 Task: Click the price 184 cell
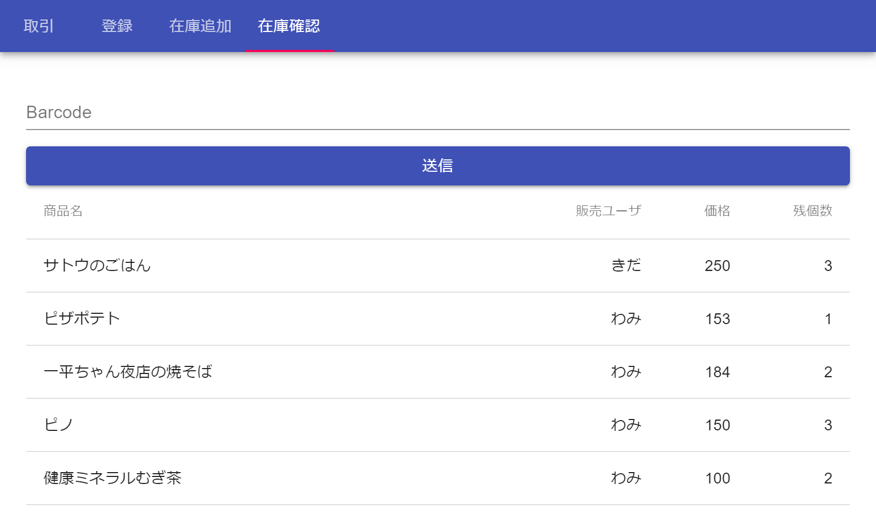(x=717, y=372)
